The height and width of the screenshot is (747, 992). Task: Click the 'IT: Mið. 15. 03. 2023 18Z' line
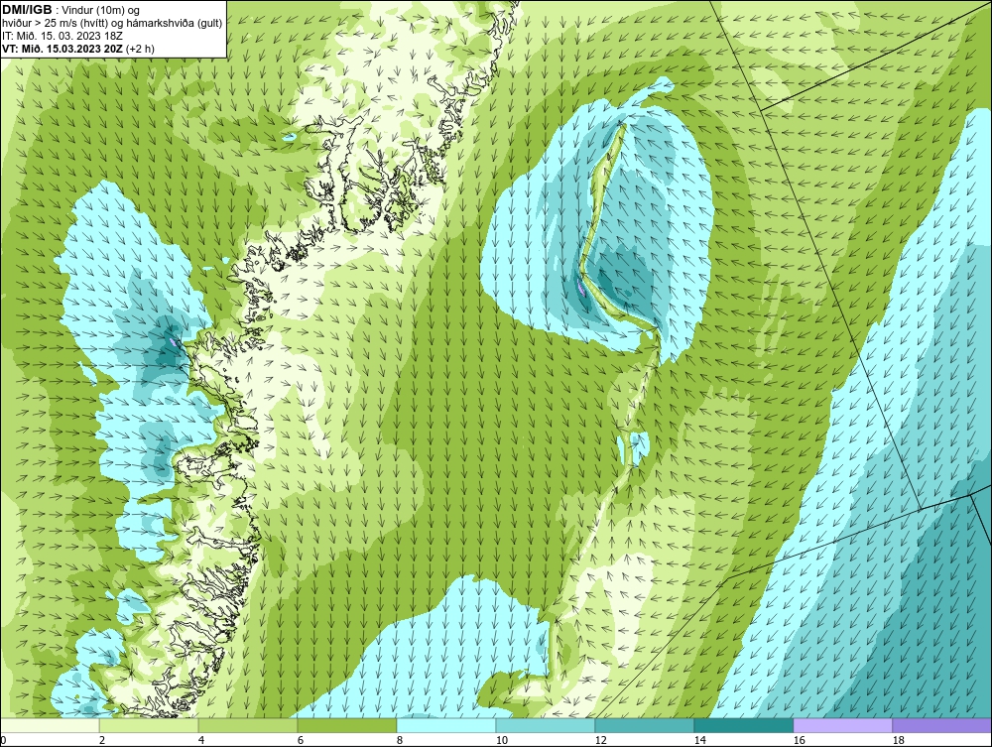click(x=62, y=36)
